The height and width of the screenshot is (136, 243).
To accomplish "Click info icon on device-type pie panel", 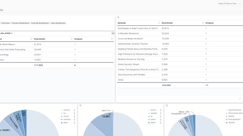I will 80,105.
